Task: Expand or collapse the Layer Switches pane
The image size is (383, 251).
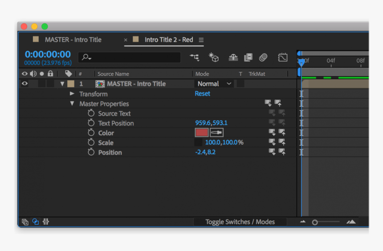Action: pyautogui.click(x=25, y=222)
